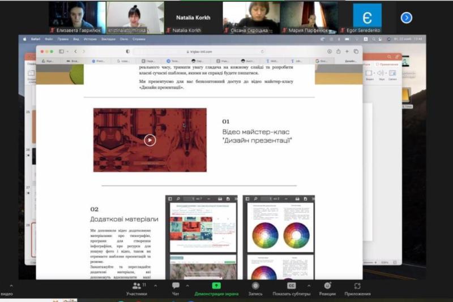Select Оксана Скроцька's video tile
The height and width of the screenshot is (302, 453).
(251, 18)
